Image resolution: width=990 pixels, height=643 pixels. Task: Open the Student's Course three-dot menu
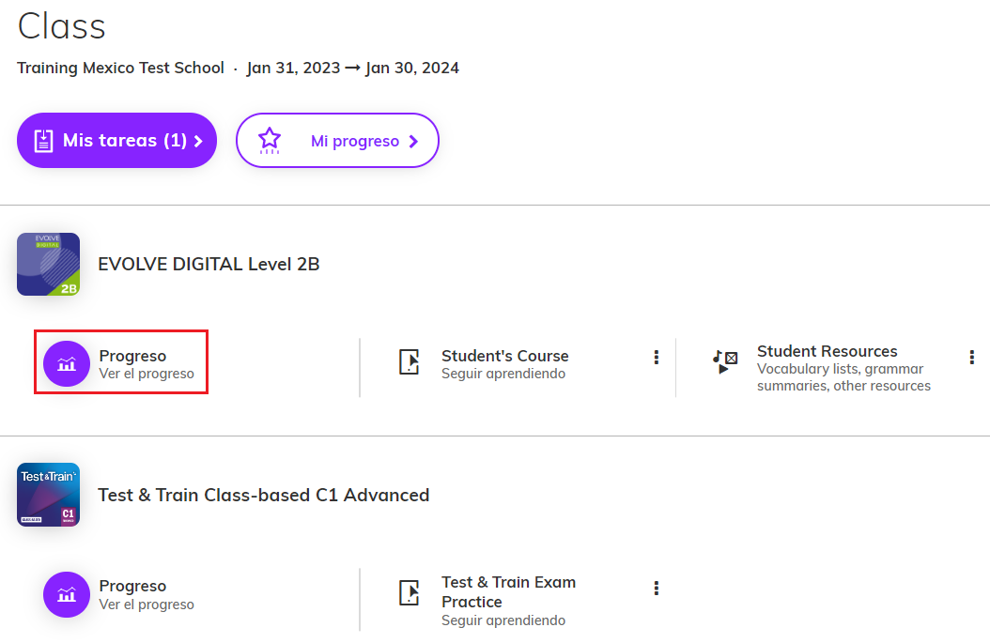click(x=657, y=357)
